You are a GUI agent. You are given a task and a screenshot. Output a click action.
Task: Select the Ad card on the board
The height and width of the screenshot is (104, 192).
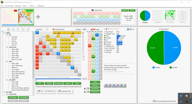click(x=97, y=35)
